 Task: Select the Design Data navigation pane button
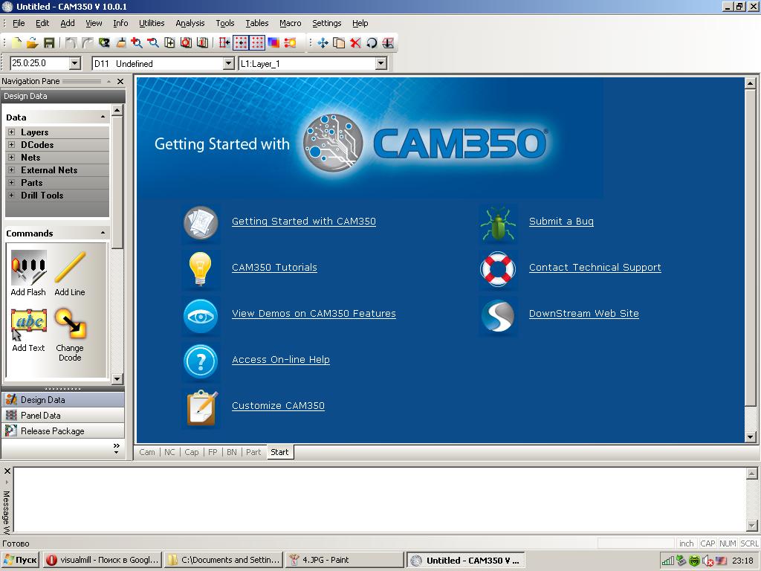[x=63, y=399]
